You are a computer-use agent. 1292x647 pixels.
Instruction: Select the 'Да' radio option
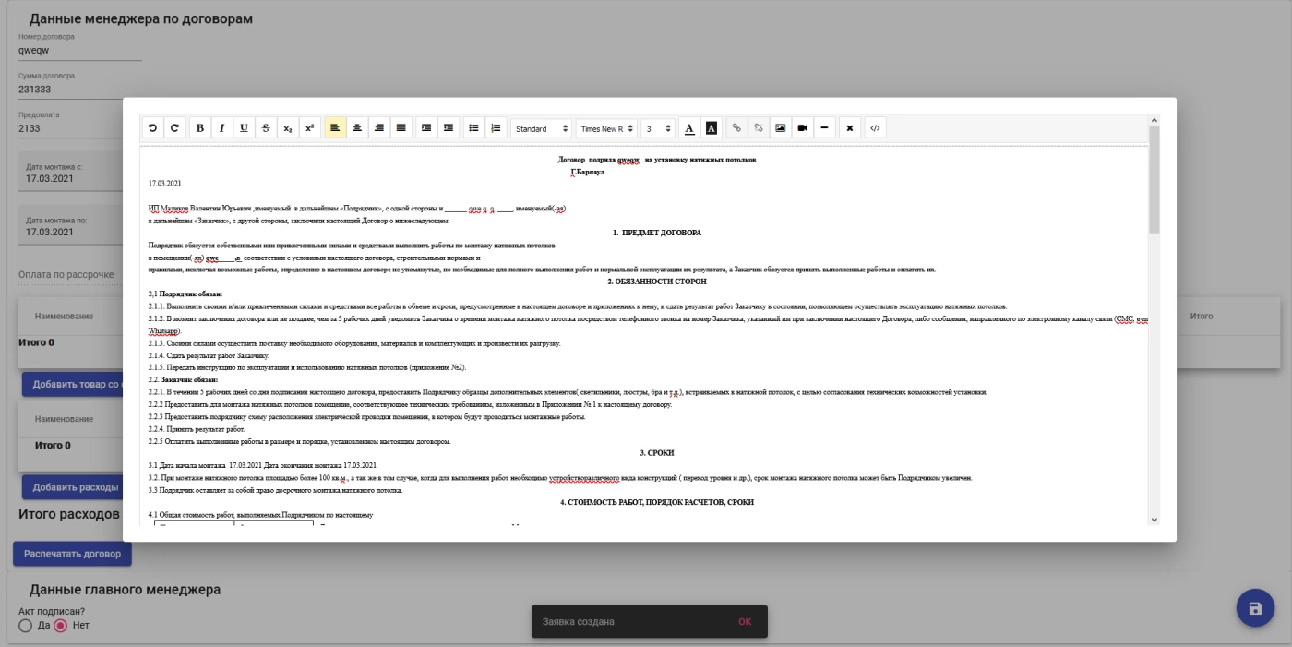[26, 626]
